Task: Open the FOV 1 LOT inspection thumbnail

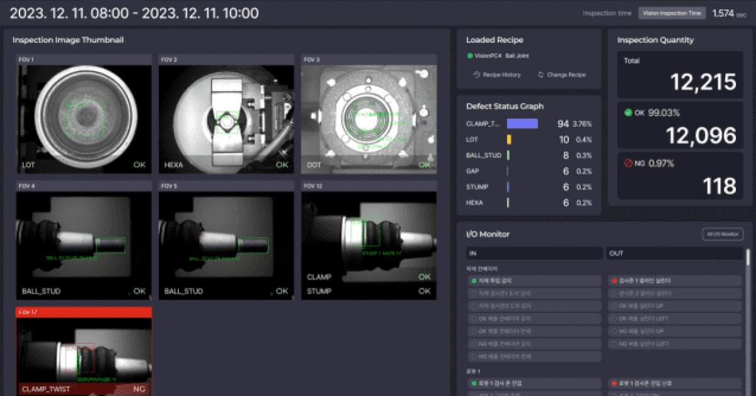Action: pyautogui.click(x=84, y=114)
